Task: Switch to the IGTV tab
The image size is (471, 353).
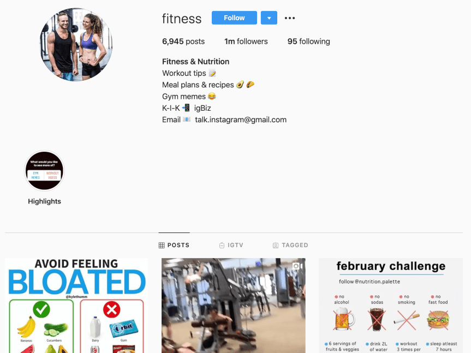Action: [231, 245]
